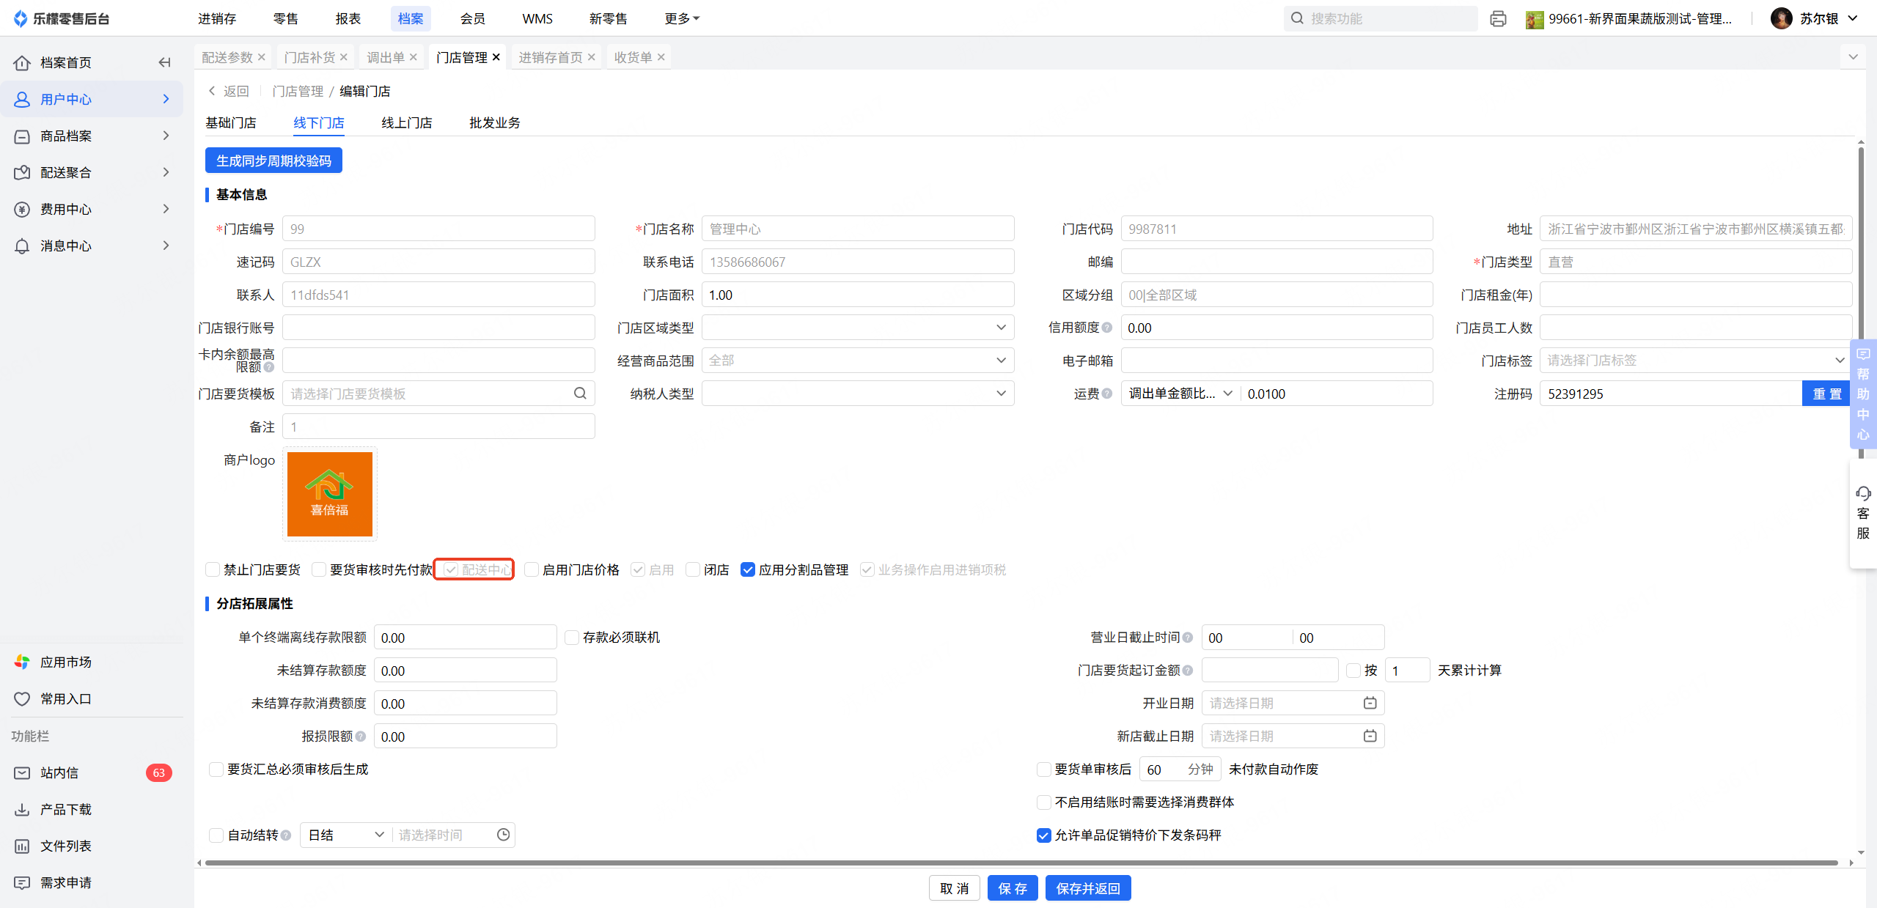
Task: Switch to 线上门店 tab
Action: point(406,122)
